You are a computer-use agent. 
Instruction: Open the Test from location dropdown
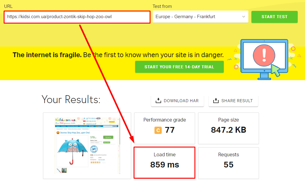click(x=200, y=17)
